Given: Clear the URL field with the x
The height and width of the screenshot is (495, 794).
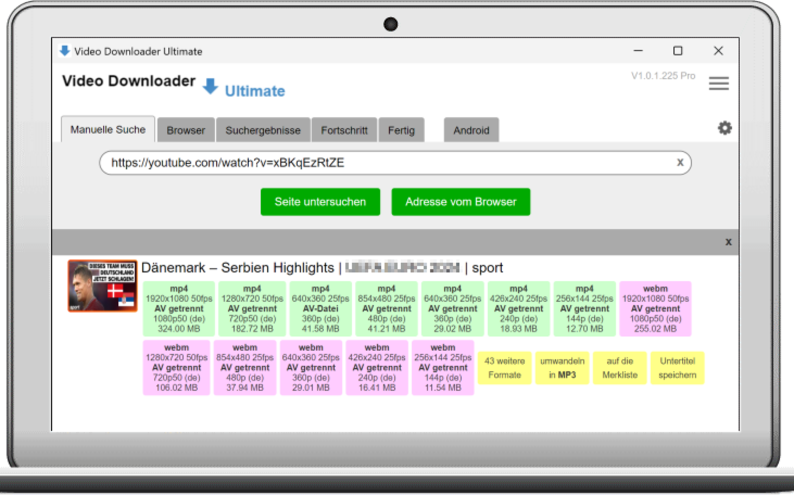Looking at the screenshot, I should 679,162.
